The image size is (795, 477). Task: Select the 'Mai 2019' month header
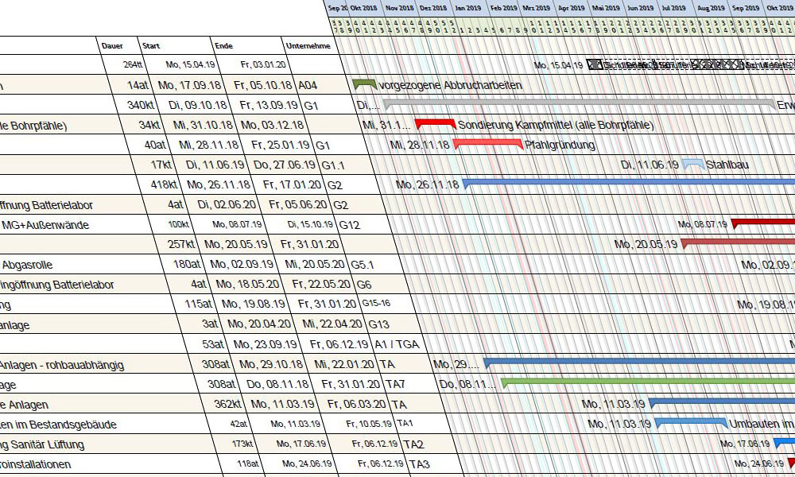(x=606, y=8)
